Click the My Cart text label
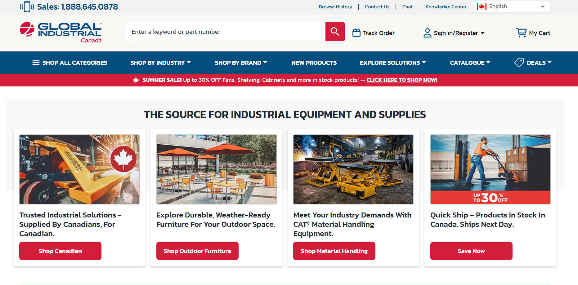The height and width of the screenshot is (285, 578). coord(540,33)
